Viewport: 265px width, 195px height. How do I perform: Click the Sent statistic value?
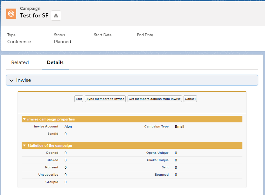tap(176, 167)
